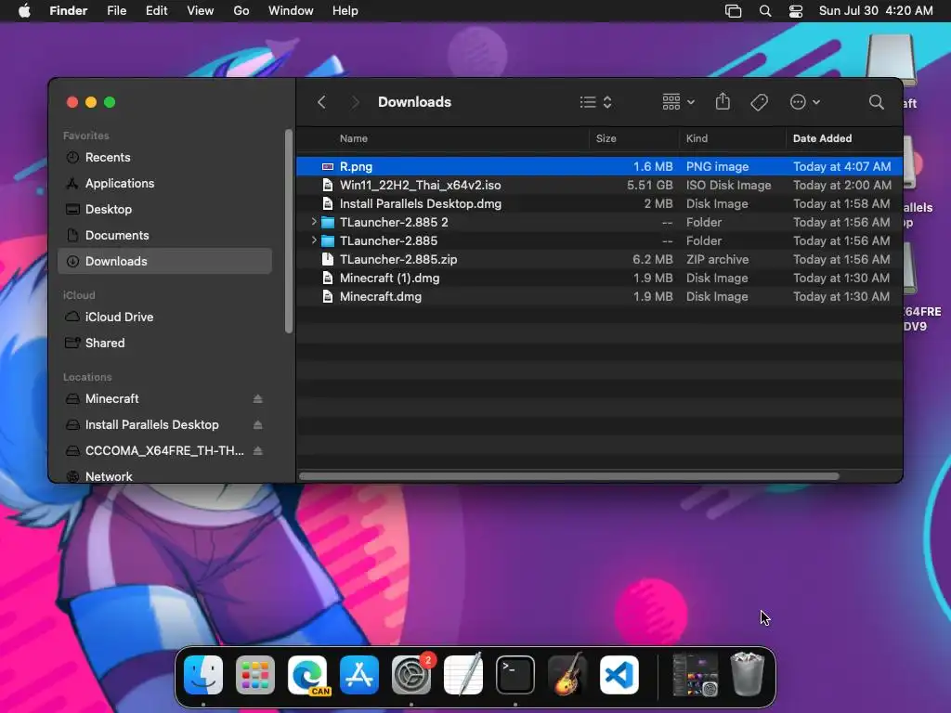This screenshot has height=713, width=951.
Task: Open the Go menu
Action: coord(241,11)
